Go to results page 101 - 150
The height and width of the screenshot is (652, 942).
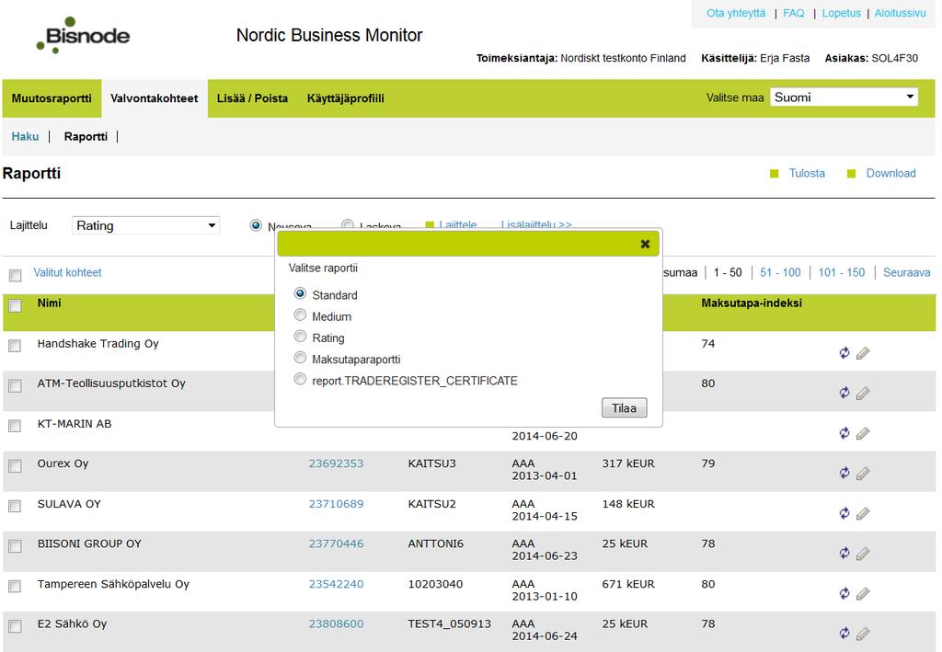(x=842, y=272)
